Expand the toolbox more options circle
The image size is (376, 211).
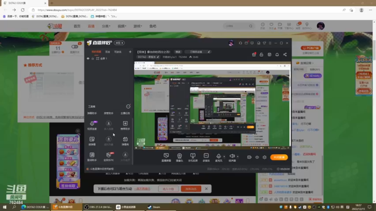[x=128, y=106]
